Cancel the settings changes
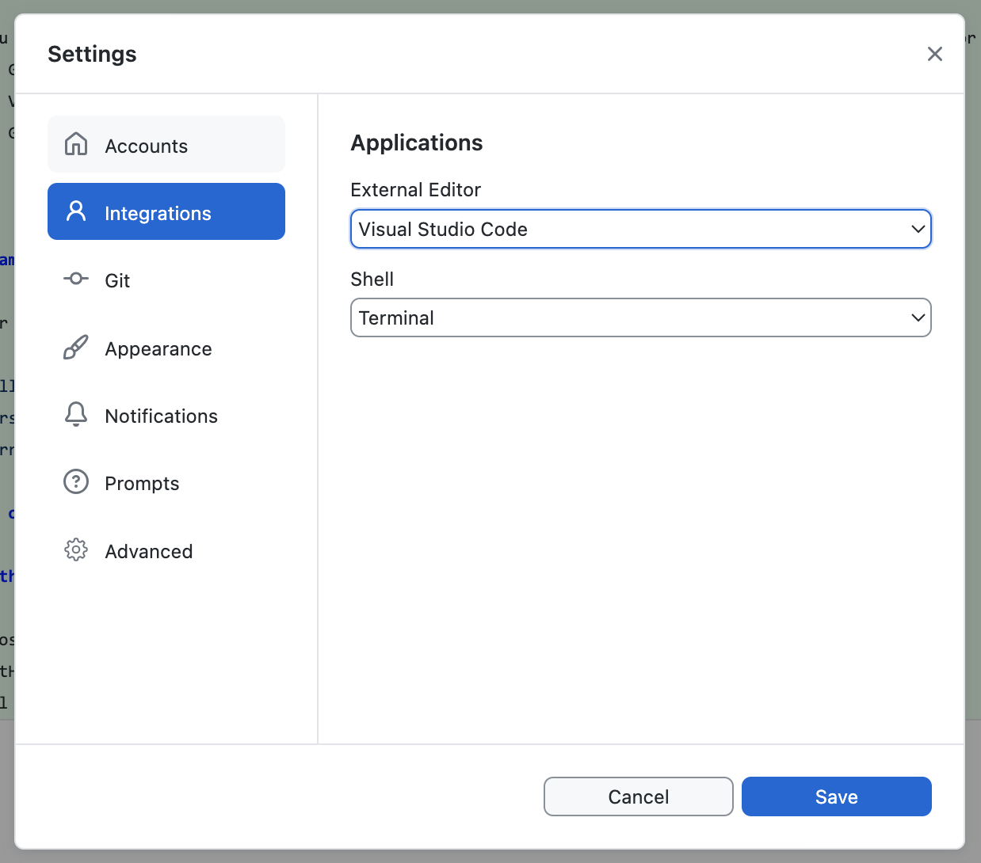 pos(638,796)
